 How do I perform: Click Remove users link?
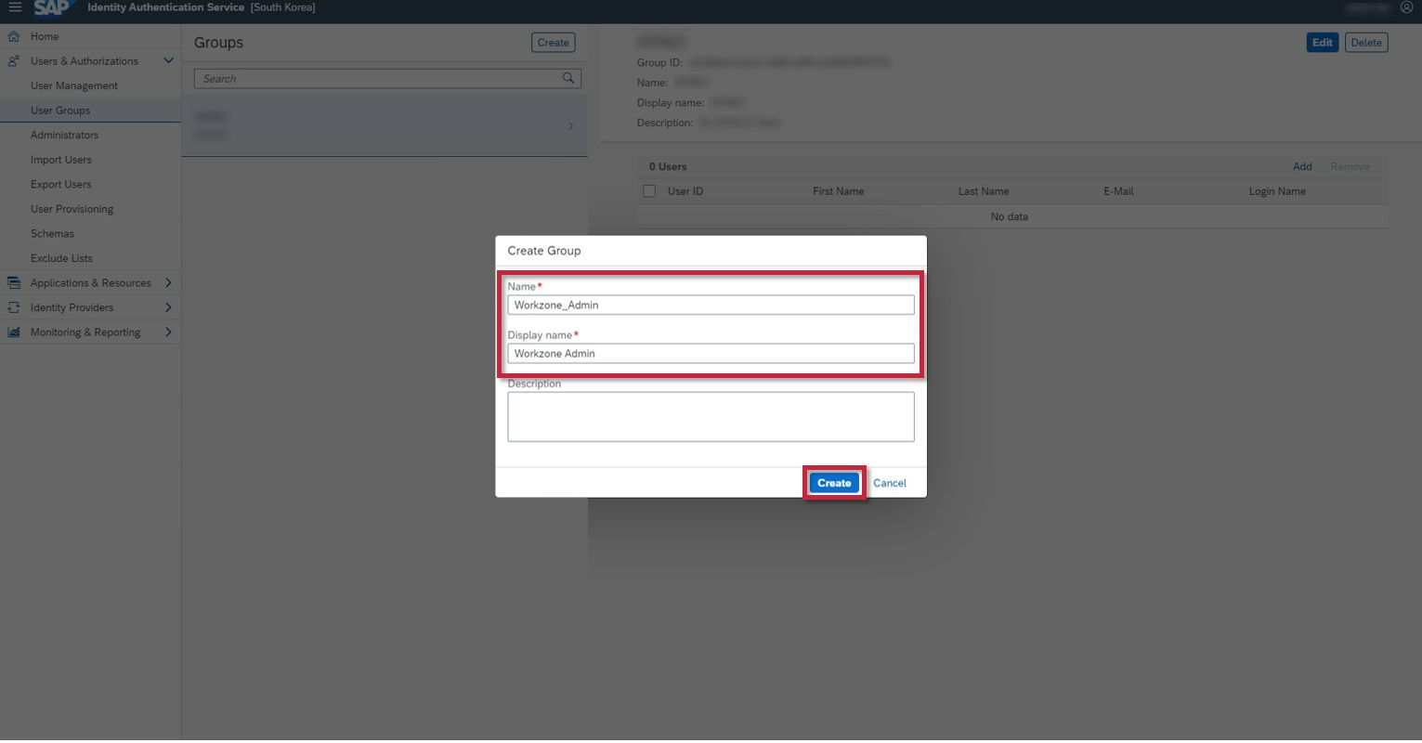1350,167
